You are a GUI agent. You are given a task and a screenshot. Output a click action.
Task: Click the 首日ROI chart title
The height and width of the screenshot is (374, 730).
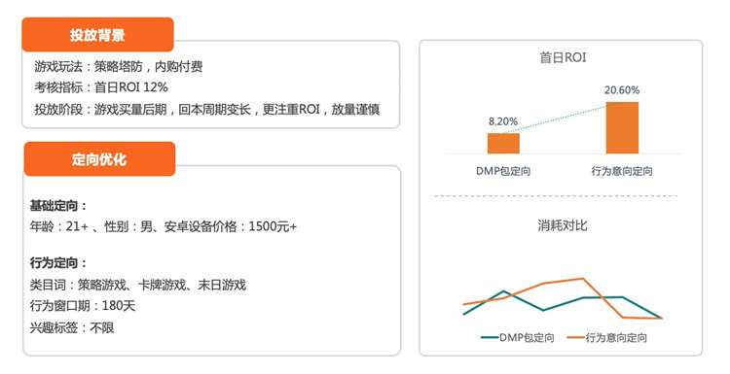[563, 57]
